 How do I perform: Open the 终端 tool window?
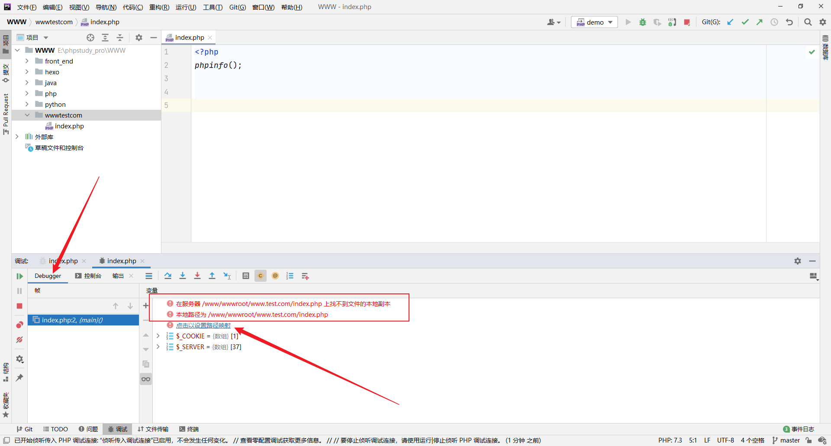[x=189, y=429]
